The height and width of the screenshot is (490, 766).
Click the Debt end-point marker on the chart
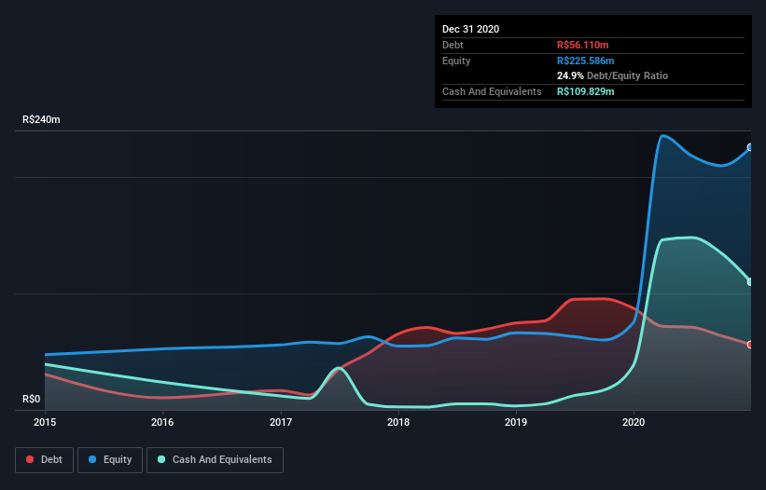point(750,345)
